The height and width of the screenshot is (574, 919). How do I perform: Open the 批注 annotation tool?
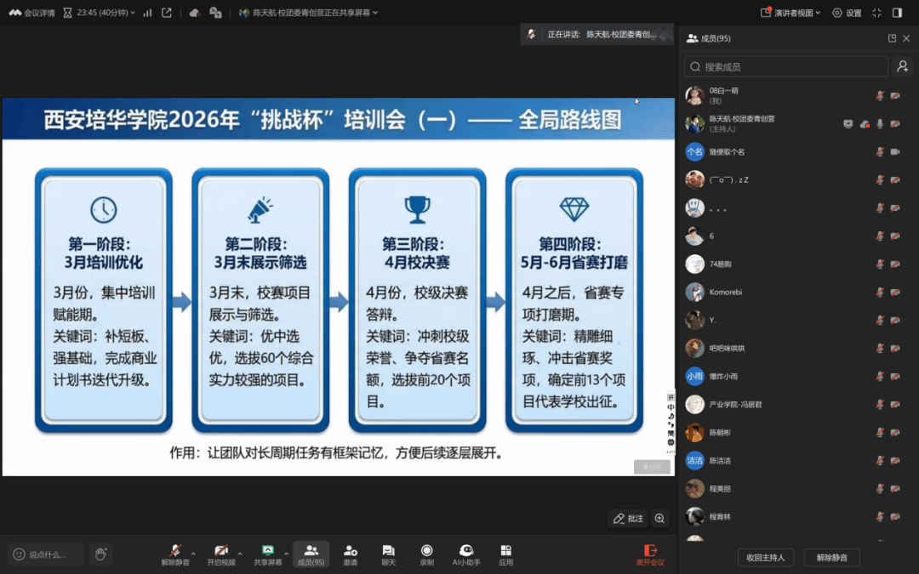628,518
